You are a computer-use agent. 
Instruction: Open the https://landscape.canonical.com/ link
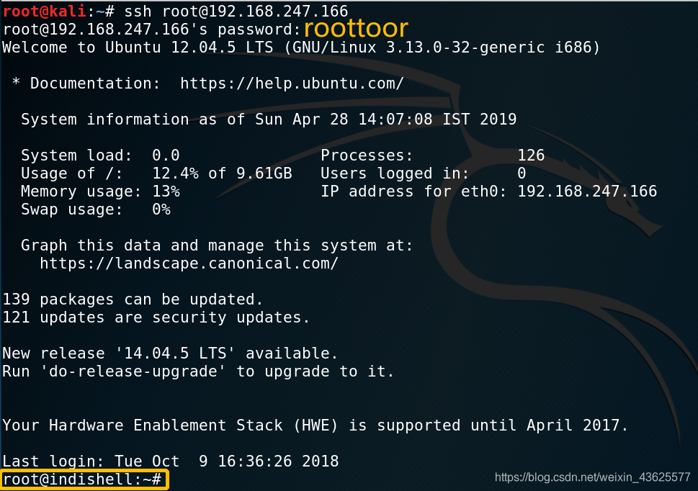(x=189, y=263)
